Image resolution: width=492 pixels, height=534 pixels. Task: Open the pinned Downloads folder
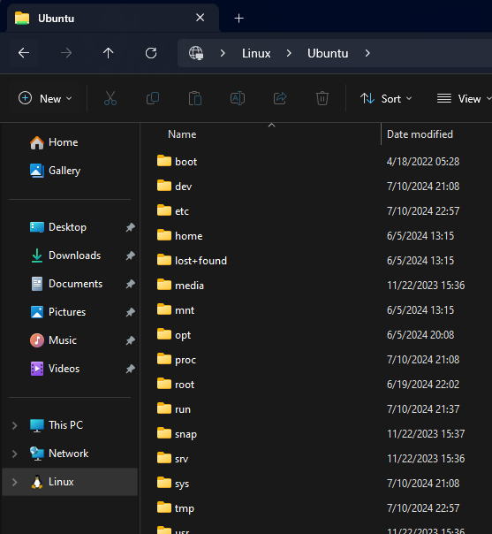point(65,256)
